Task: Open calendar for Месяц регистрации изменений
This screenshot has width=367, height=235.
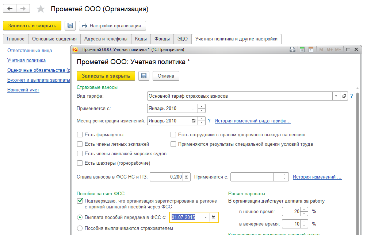Action: [194, 121]
